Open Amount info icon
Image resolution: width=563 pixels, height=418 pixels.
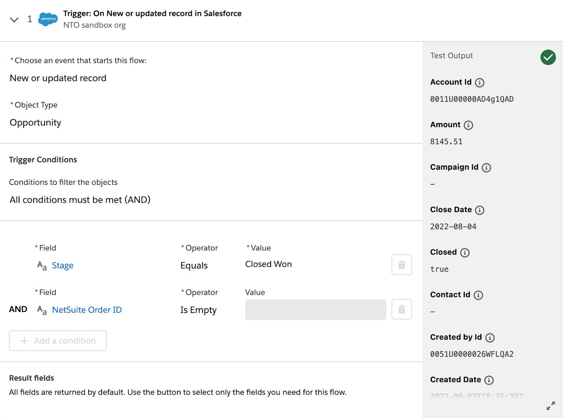[468, 125]
